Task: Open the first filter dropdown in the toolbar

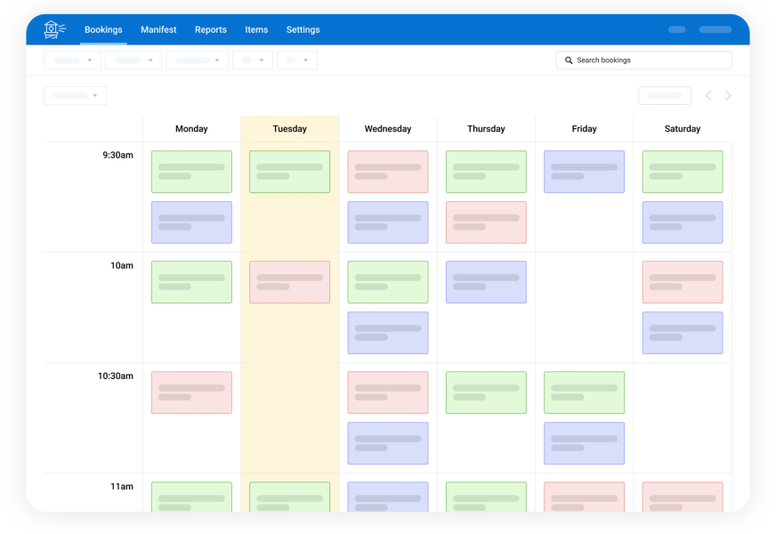Action: 72,60
